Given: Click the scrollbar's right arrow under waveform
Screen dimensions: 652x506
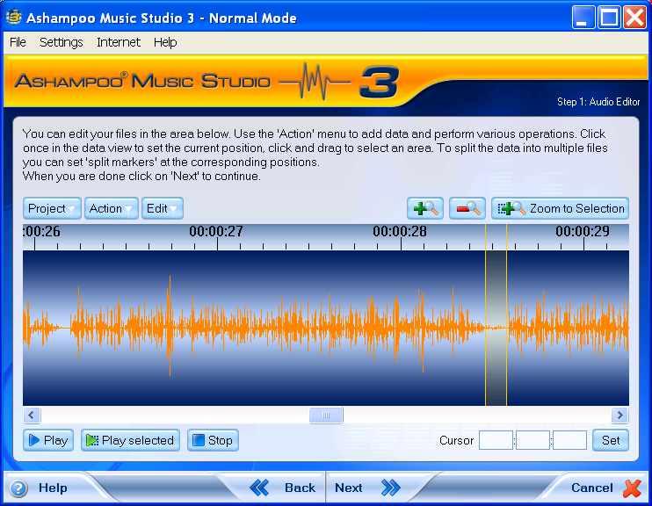Looking at the screenshot, I should 620,416.
